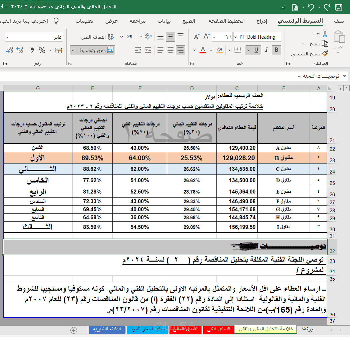The height and width of the screenshot is (337, 350).
Task: Open sheet tab ورقة٨
Action: click(307, 329)
